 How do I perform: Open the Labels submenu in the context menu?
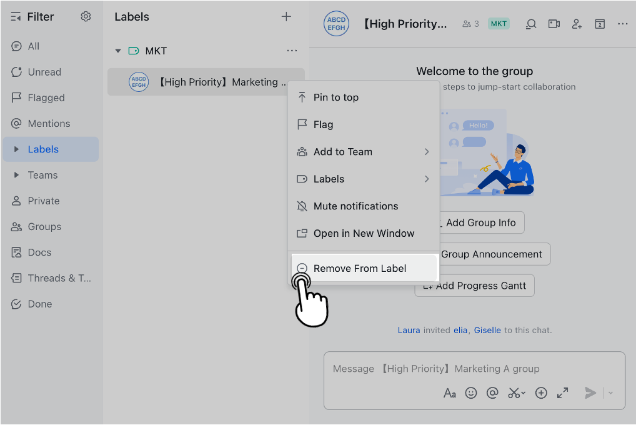328,179
